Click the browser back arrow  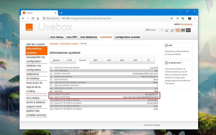pos(23,18)
